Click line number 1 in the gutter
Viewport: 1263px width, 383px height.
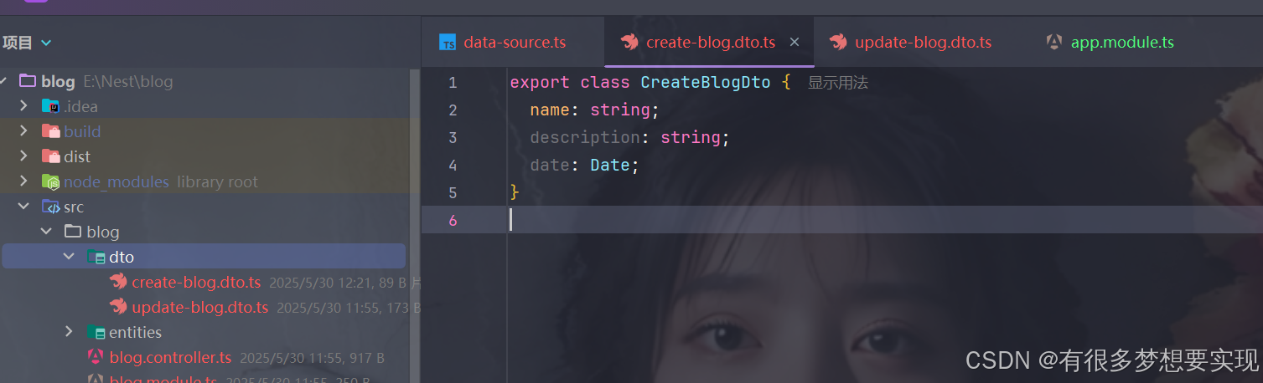[453, 83]
